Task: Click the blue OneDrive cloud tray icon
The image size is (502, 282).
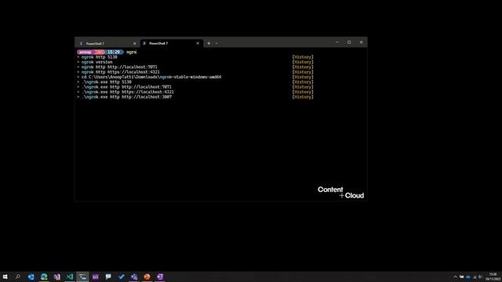Action: (x=468, y=277)
